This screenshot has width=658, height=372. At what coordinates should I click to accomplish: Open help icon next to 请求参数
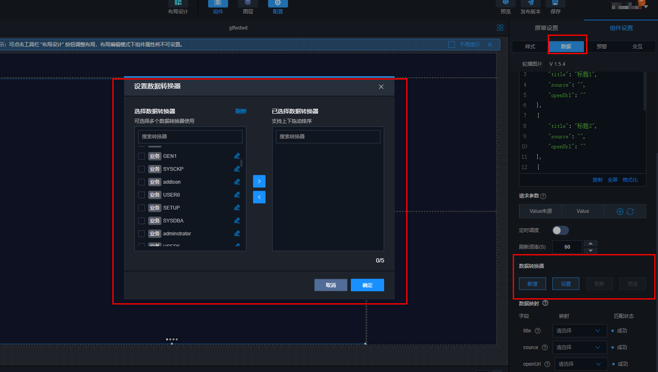click(x=543, y=196)
